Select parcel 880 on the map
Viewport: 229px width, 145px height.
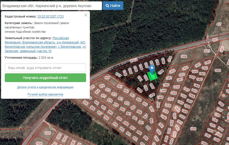[x=122, y=109]
